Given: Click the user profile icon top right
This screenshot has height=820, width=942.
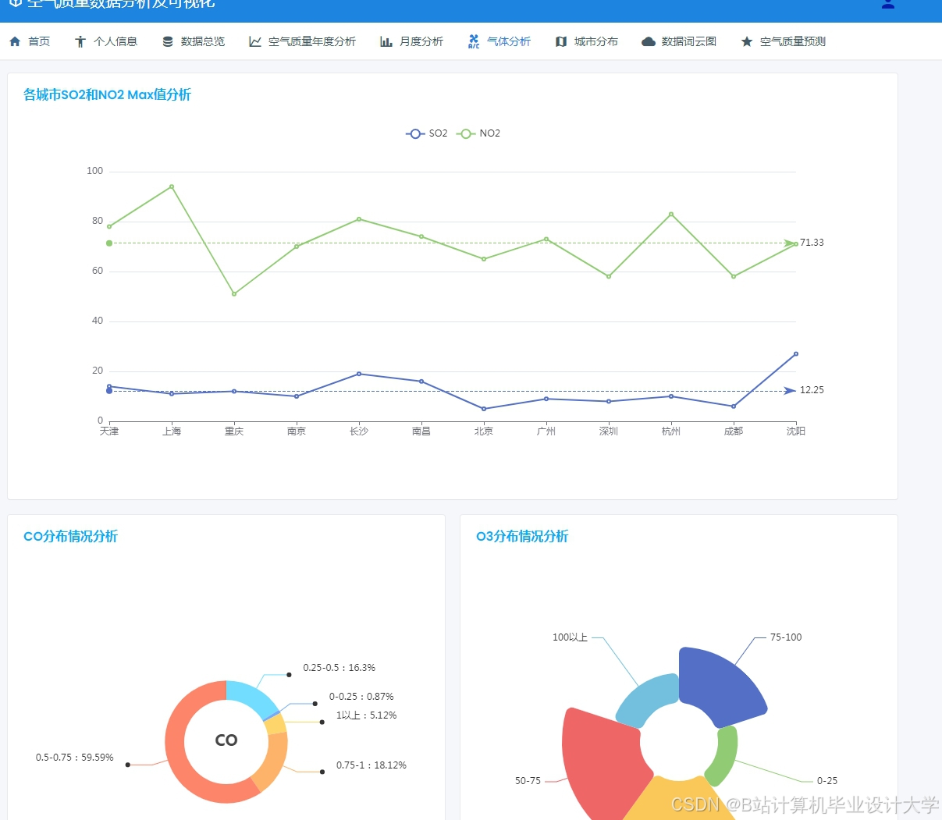Looking at the screenshot, I should pos(887,4).
